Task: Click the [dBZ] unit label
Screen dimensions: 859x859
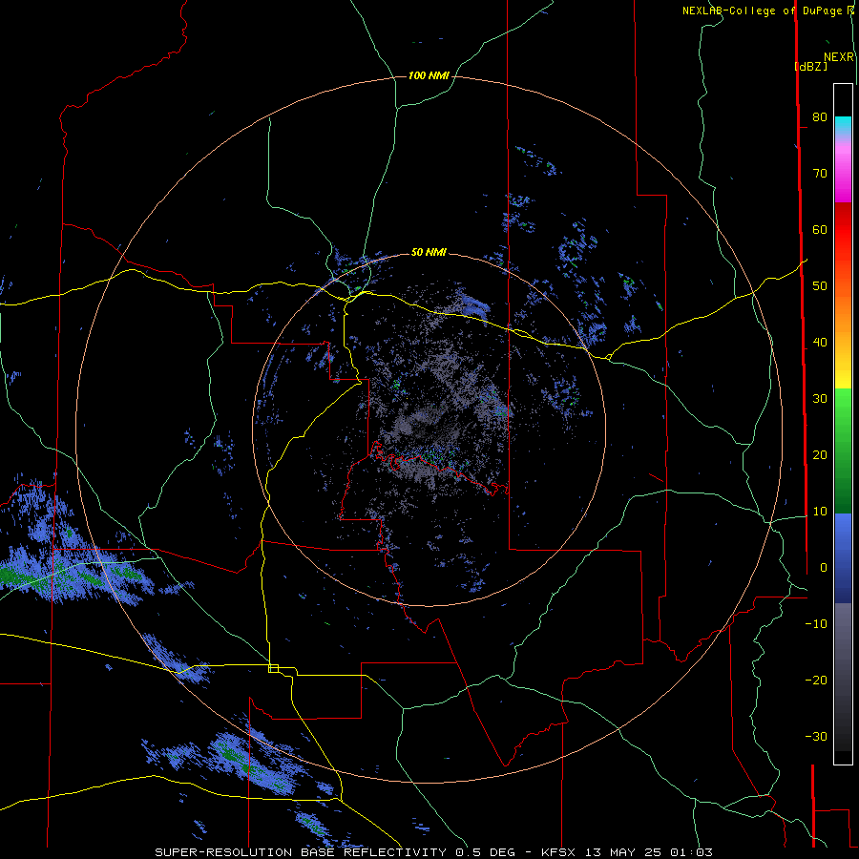Action: coord(810,66)
